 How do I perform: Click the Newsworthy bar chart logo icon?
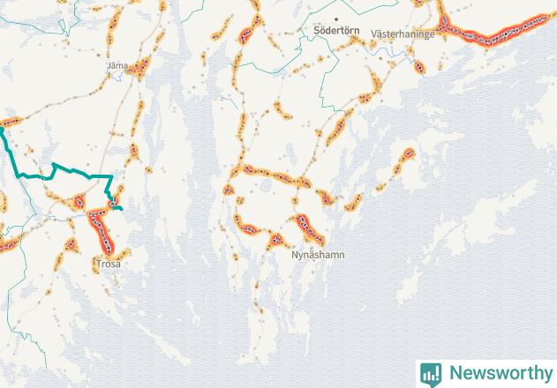[x=431, y=375]
